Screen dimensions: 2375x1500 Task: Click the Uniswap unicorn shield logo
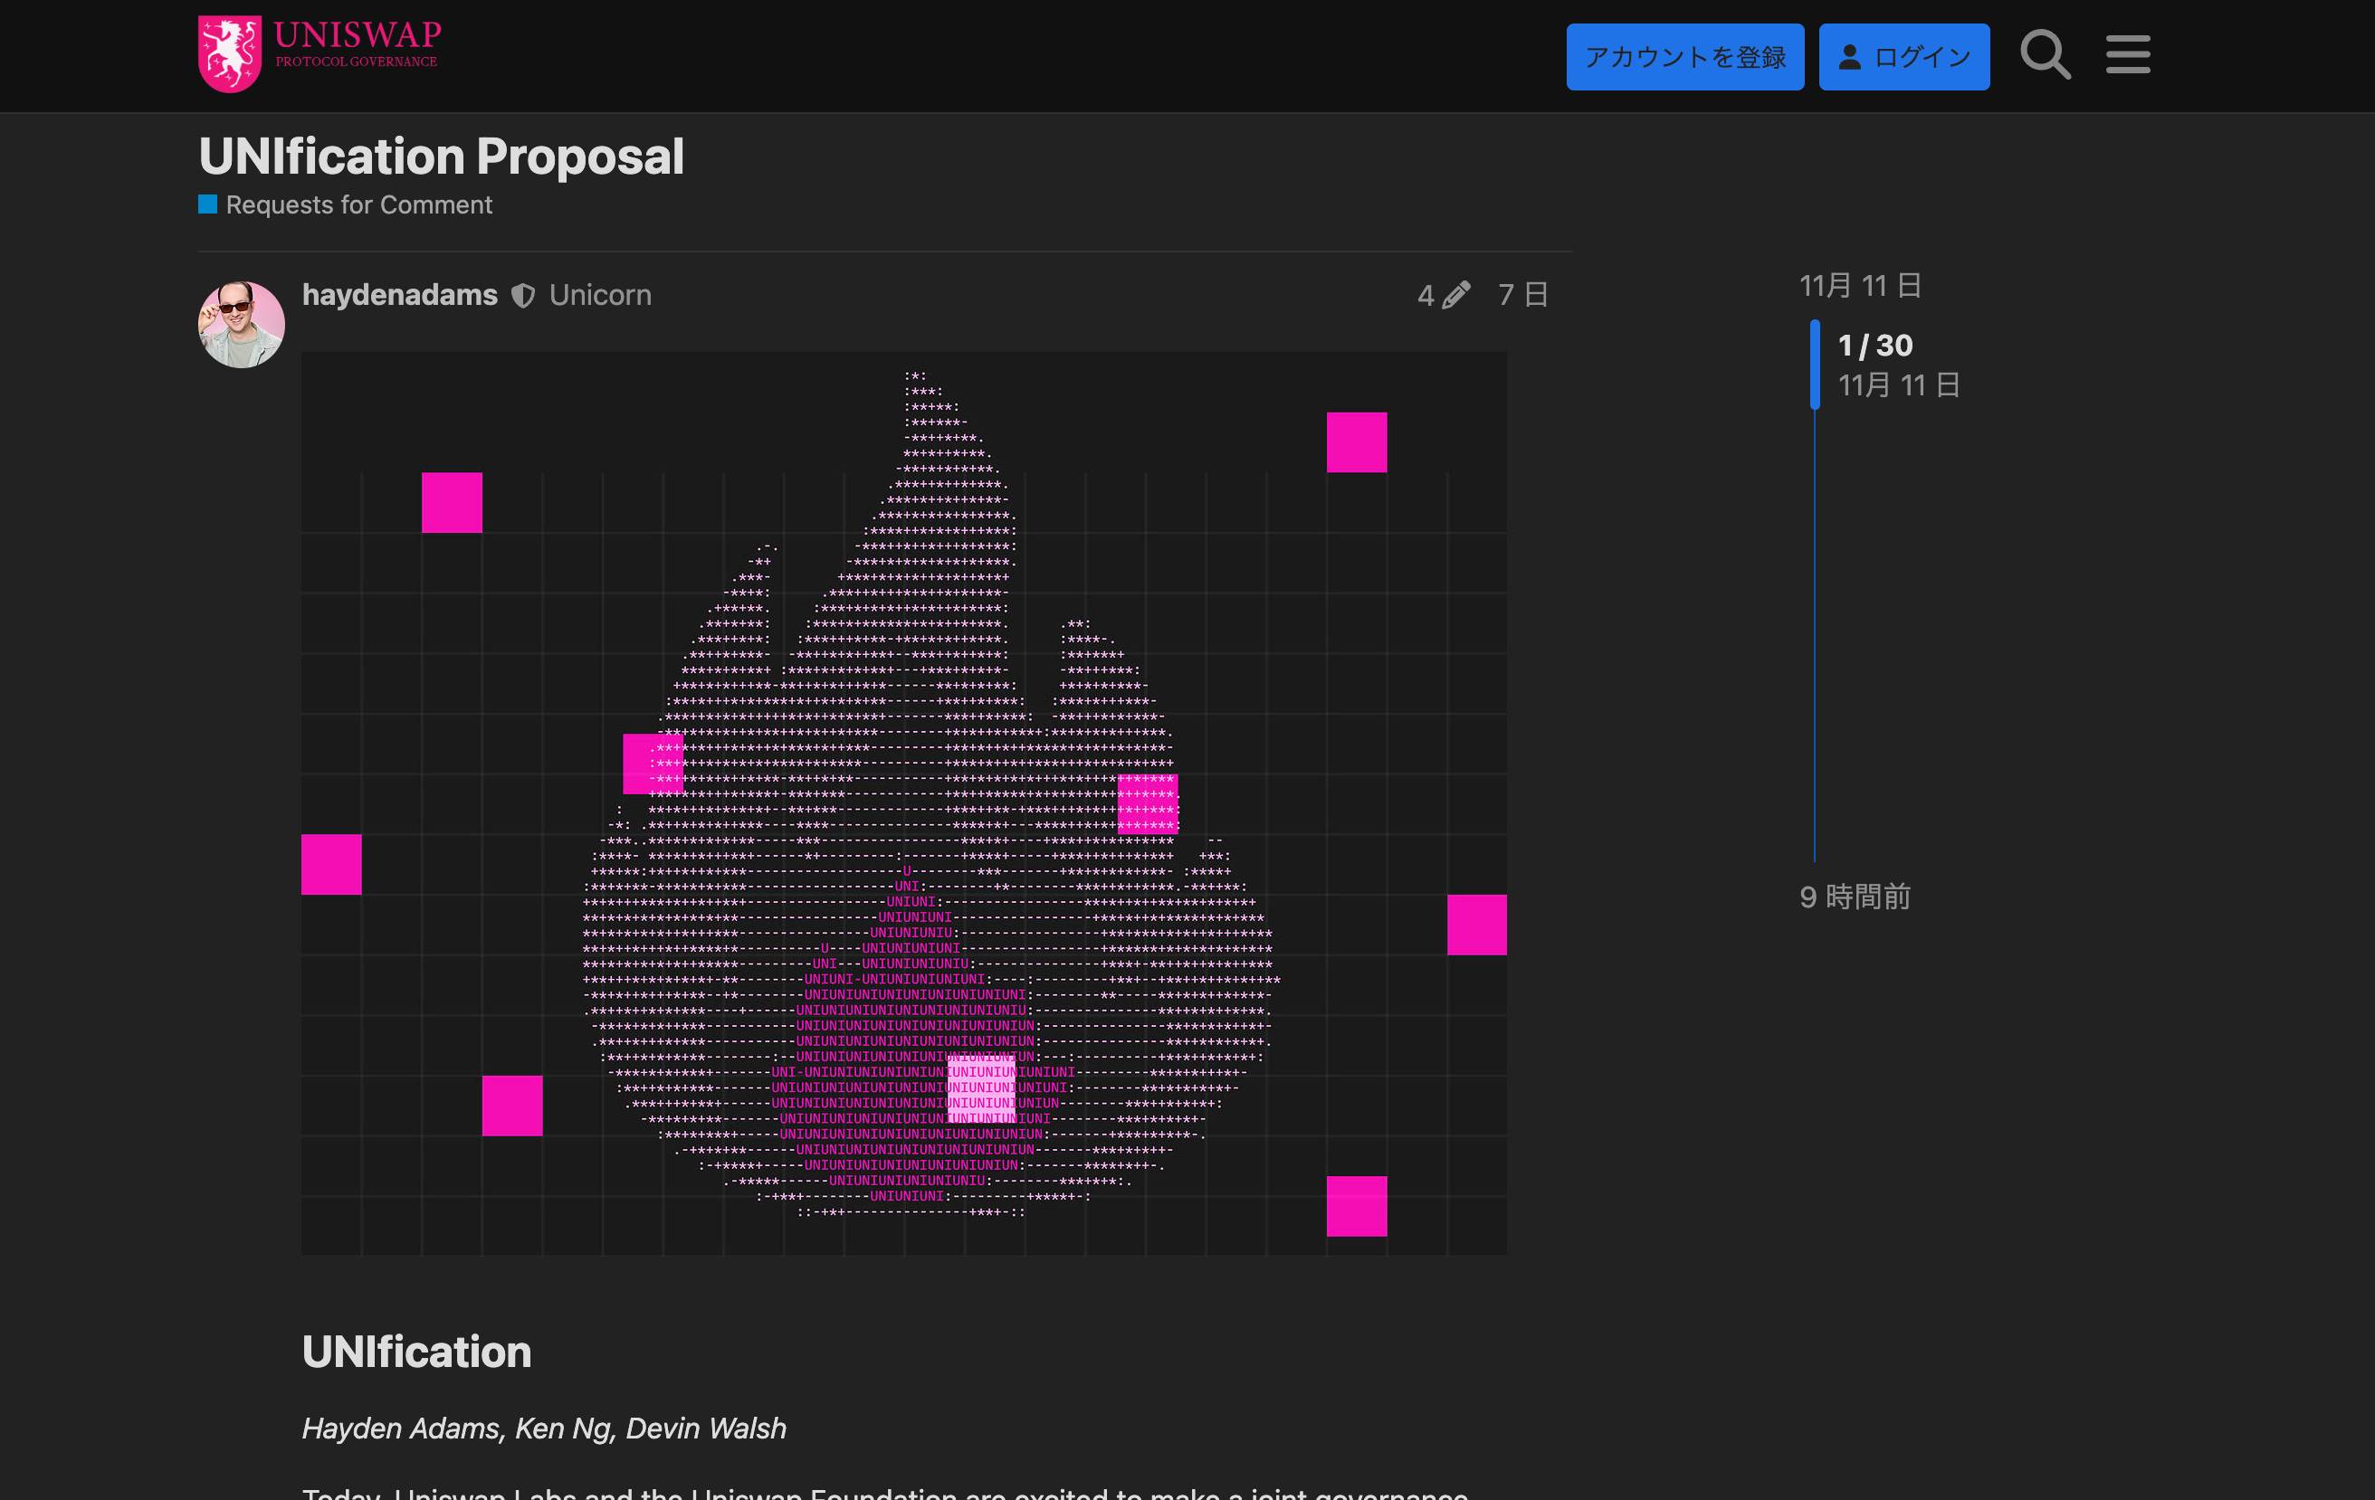click(229, 53)
